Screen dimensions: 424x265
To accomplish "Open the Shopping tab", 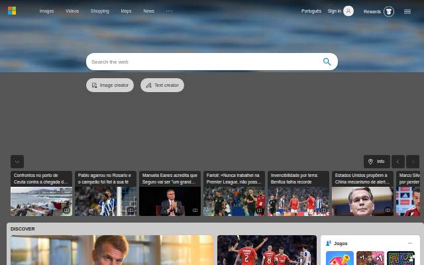I will [x=100, y=11].
